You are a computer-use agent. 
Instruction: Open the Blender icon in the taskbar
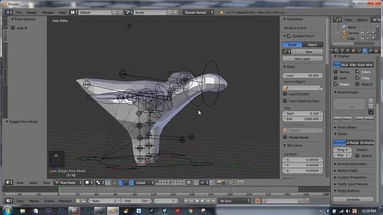[113, 211]
